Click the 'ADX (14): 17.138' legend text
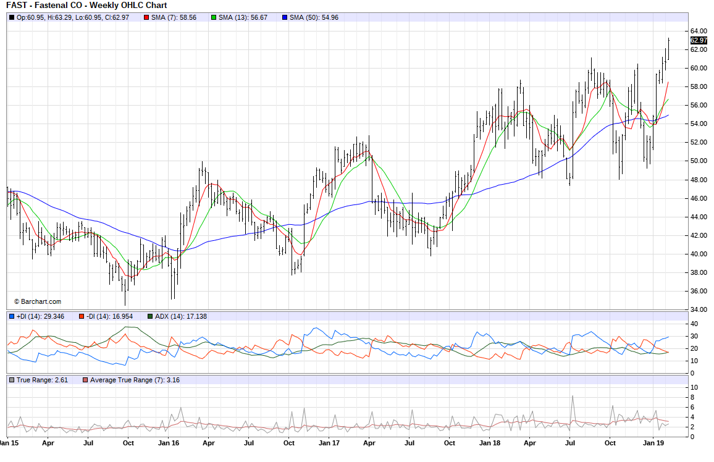The width and height of the screenshot is (714, 462). click(181, 316)
